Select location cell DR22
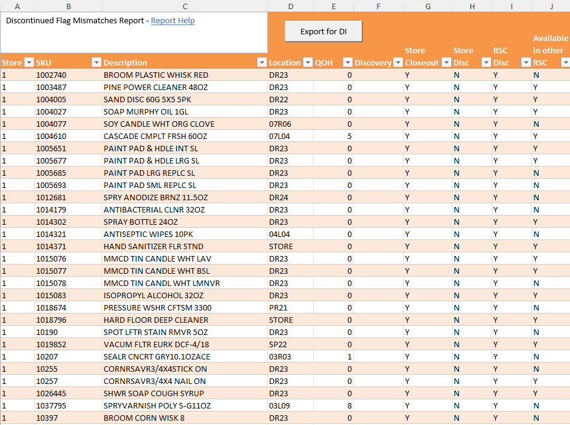The image size is (570, 425). [291, 100]
